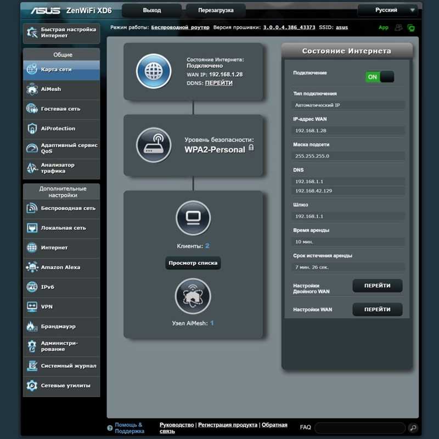Image resolution: width=439 pixels, height=439 pixels.
Task: Click the Amazon Alexa icon
Action: point(32,267)
